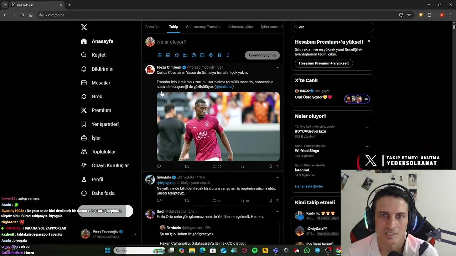This screenshot has height=256, width=456.
Task: Dismiss the Premium+ upgrade card
Action: pos(369,41)
